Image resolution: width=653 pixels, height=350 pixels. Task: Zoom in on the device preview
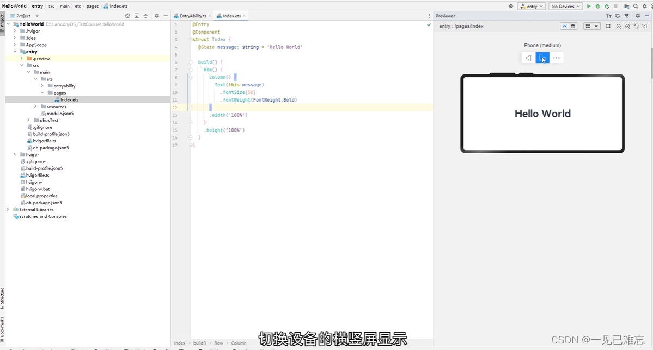pos(628,26)
